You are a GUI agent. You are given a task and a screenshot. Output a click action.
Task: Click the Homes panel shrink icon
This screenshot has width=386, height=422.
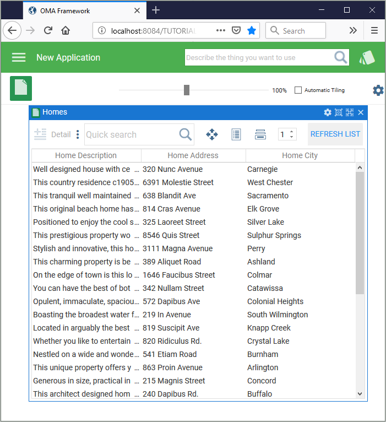tap(339, 112)
